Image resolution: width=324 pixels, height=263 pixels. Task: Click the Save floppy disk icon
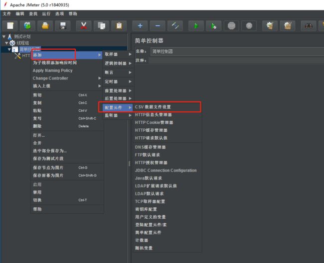tap(63, 26)
